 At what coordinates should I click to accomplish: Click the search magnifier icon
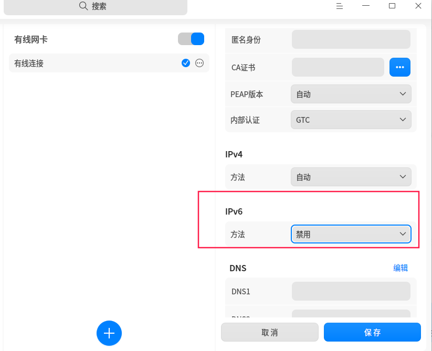click(x=83, y=5)
